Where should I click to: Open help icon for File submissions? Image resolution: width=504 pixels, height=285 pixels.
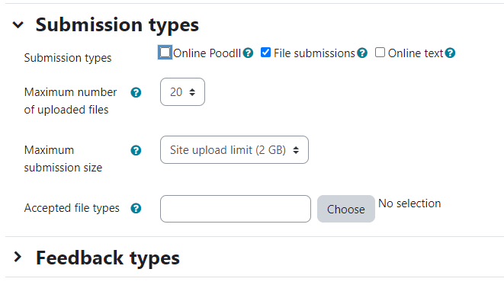[362, 53]
